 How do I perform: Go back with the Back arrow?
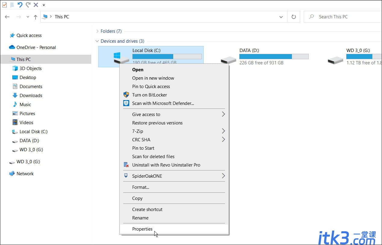click(x=7, y=17)
